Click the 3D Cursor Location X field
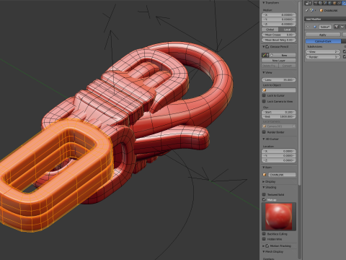 coord(279,151)
